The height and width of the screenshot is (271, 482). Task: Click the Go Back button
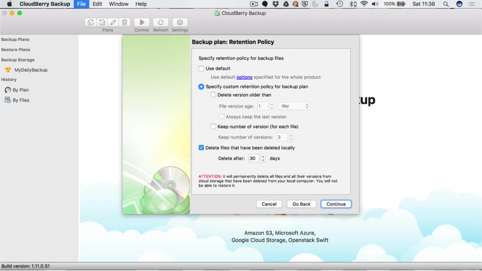[x=302, y=204]
